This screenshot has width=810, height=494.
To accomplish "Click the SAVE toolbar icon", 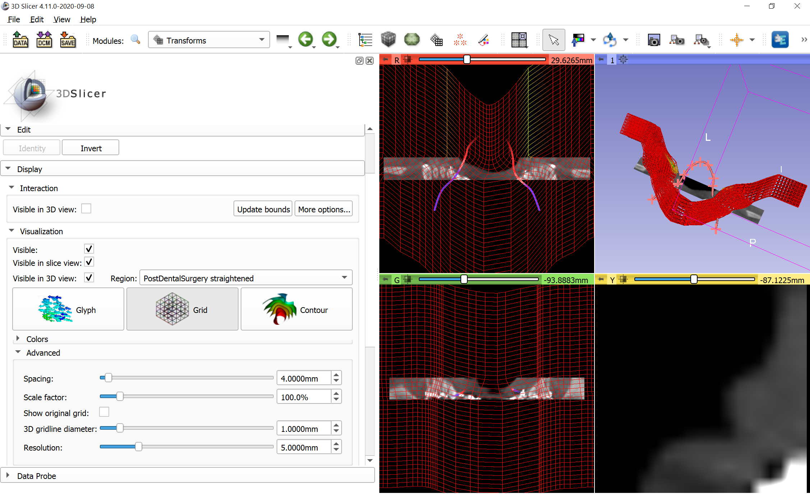I will tap(68, 40).
